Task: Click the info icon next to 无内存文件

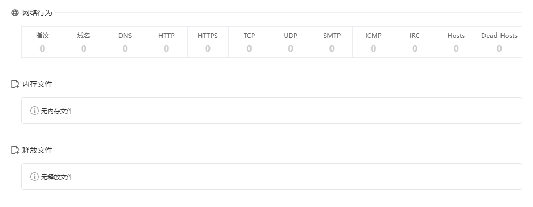Action: click(x=34, y=111)
